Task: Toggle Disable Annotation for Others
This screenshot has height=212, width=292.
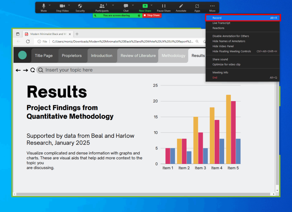Action: pyautogui.click(x=231, y=36)
